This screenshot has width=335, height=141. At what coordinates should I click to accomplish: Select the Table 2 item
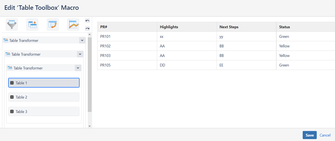[x=44, y=97]
